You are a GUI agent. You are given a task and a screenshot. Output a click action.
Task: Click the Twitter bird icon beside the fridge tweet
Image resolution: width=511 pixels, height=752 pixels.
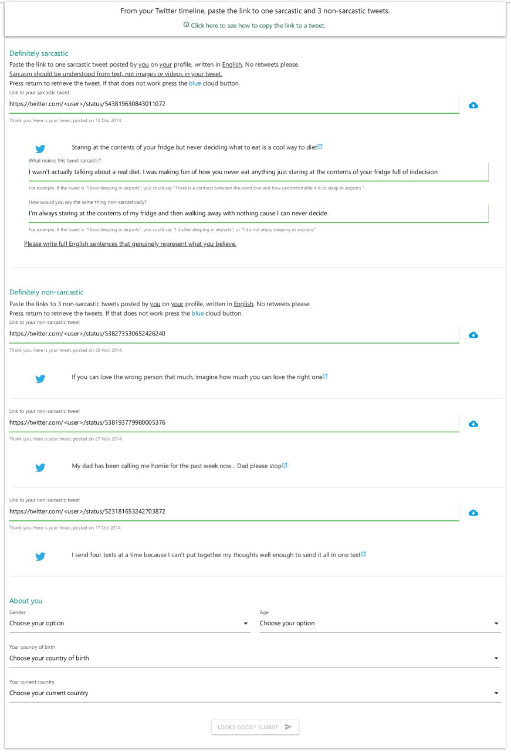tap(40, 149)
